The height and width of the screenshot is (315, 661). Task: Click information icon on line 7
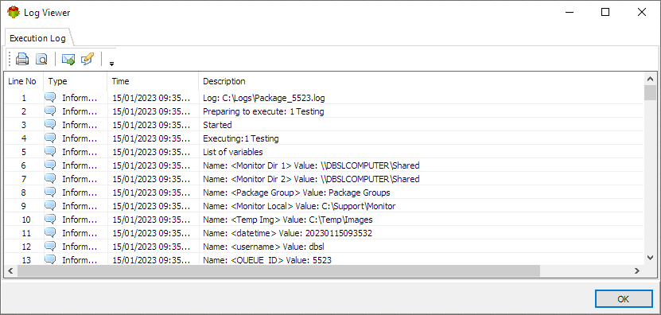pyautogui.click(x=50, y=179)
